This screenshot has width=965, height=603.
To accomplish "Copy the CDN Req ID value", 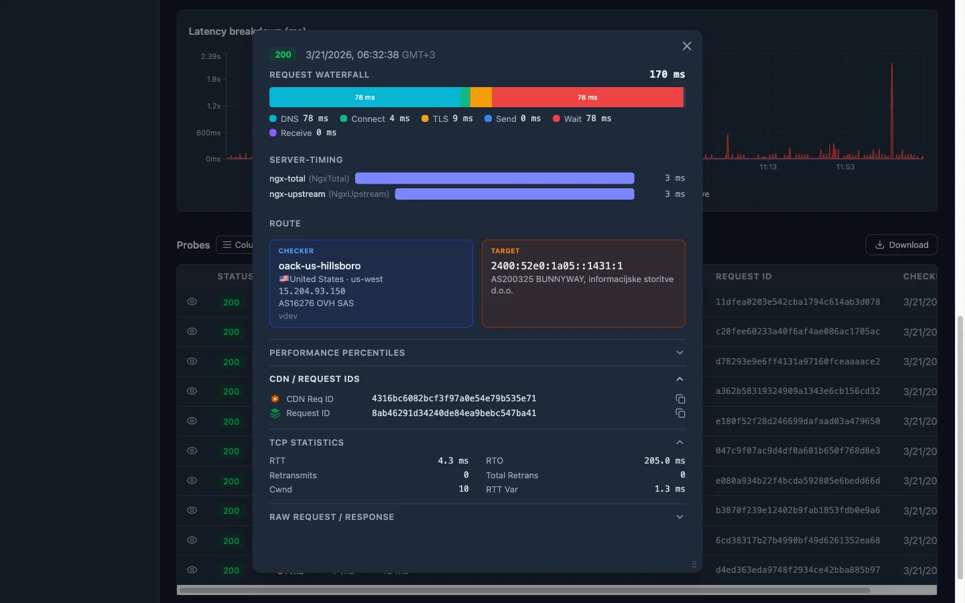I will coord(680,399).
